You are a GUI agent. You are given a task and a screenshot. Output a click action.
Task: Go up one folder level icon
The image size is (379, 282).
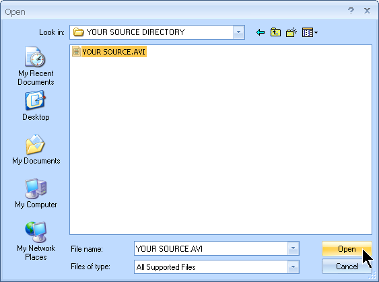click(x=275, y=32)
